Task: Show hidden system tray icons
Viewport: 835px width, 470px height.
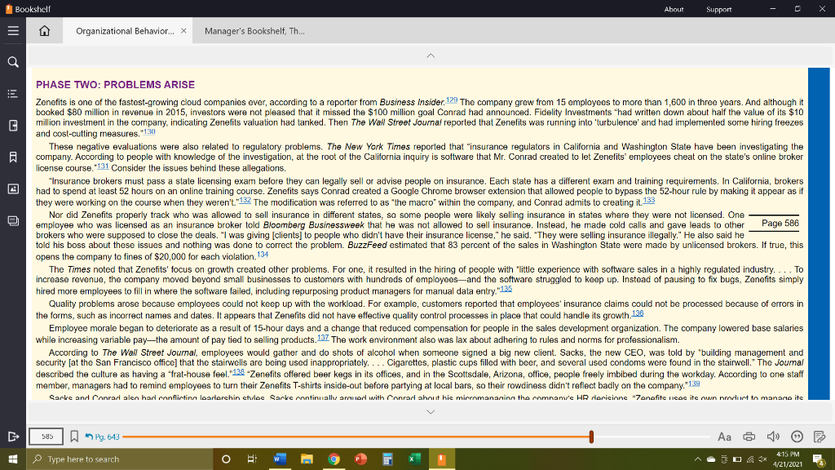Action: tap(698, 459)
